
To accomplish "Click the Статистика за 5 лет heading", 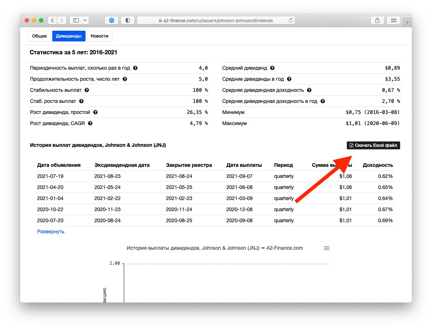I will tap(73, 52).
